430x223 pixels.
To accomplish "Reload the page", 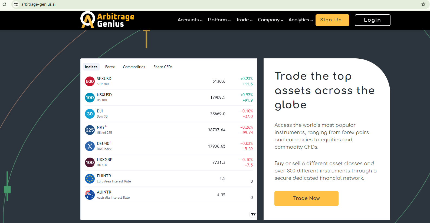I will [4, 4].
